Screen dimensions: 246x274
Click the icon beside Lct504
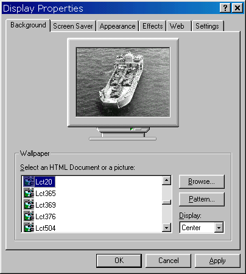(29, 227)
